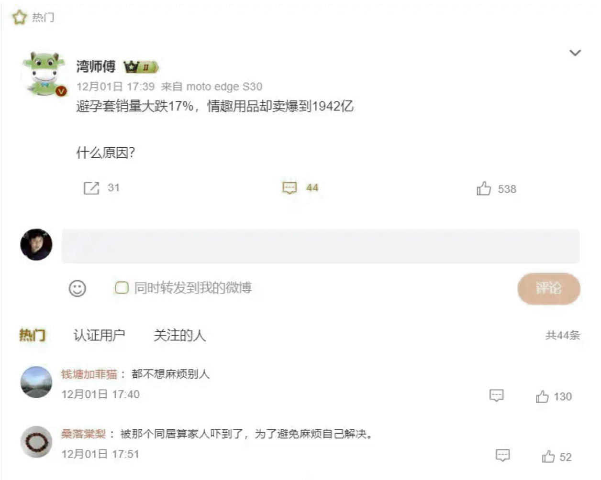601x480 pixels.
Task: Reply to 桑落棠梨's comment via bubble icon
Action: [502, 455]
